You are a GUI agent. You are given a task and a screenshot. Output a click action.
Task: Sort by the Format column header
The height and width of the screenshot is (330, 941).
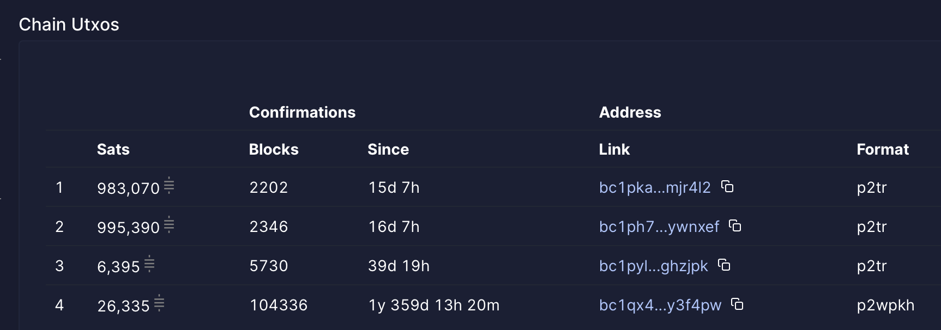(883, 149)
